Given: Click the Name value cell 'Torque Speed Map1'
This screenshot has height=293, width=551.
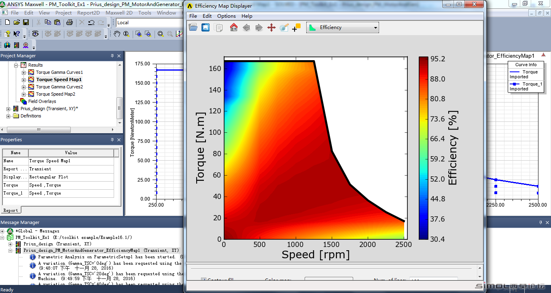Looking at the screenshot, I should pyautogui.click(x=71, y=161).
